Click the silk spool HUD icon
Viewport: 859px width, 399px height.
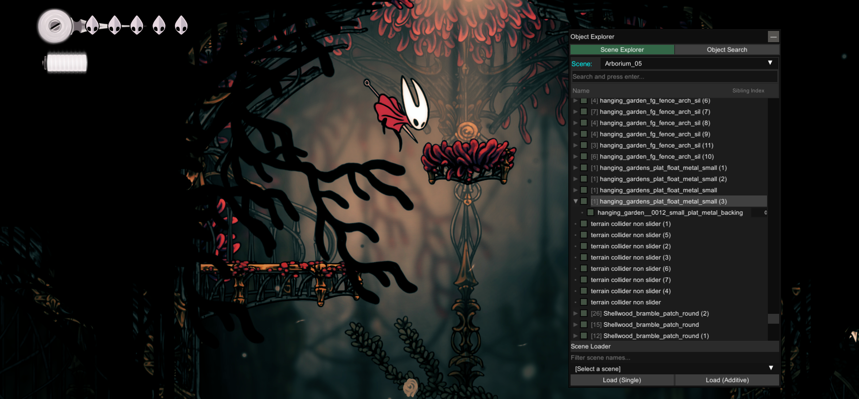pos(55,26)
